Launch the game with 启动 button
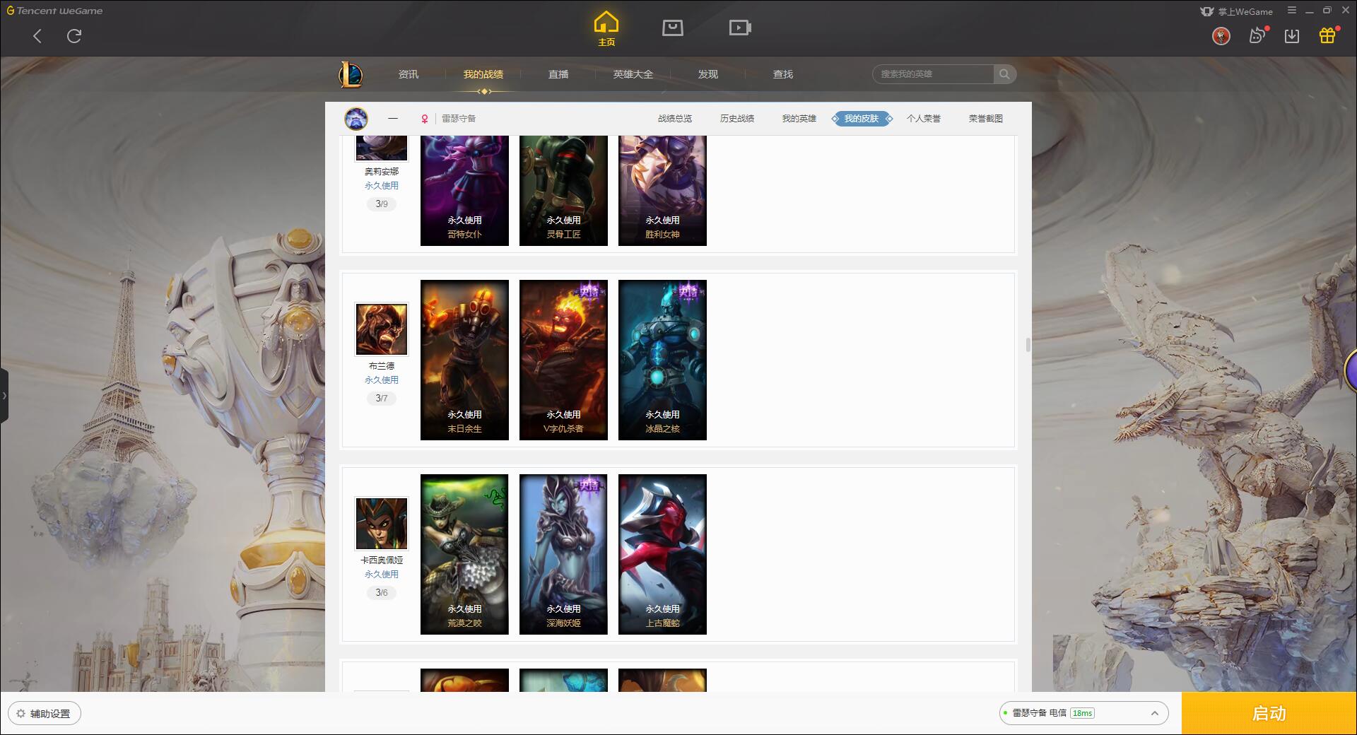This screenshot has height=735, width=1357. 1269,714
